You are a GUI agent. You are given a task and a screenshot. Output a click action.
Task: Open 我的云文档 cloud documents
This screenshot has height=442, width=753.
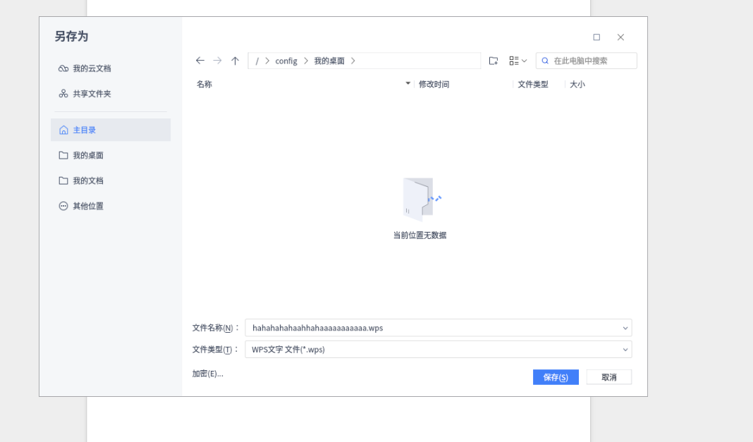91,68
